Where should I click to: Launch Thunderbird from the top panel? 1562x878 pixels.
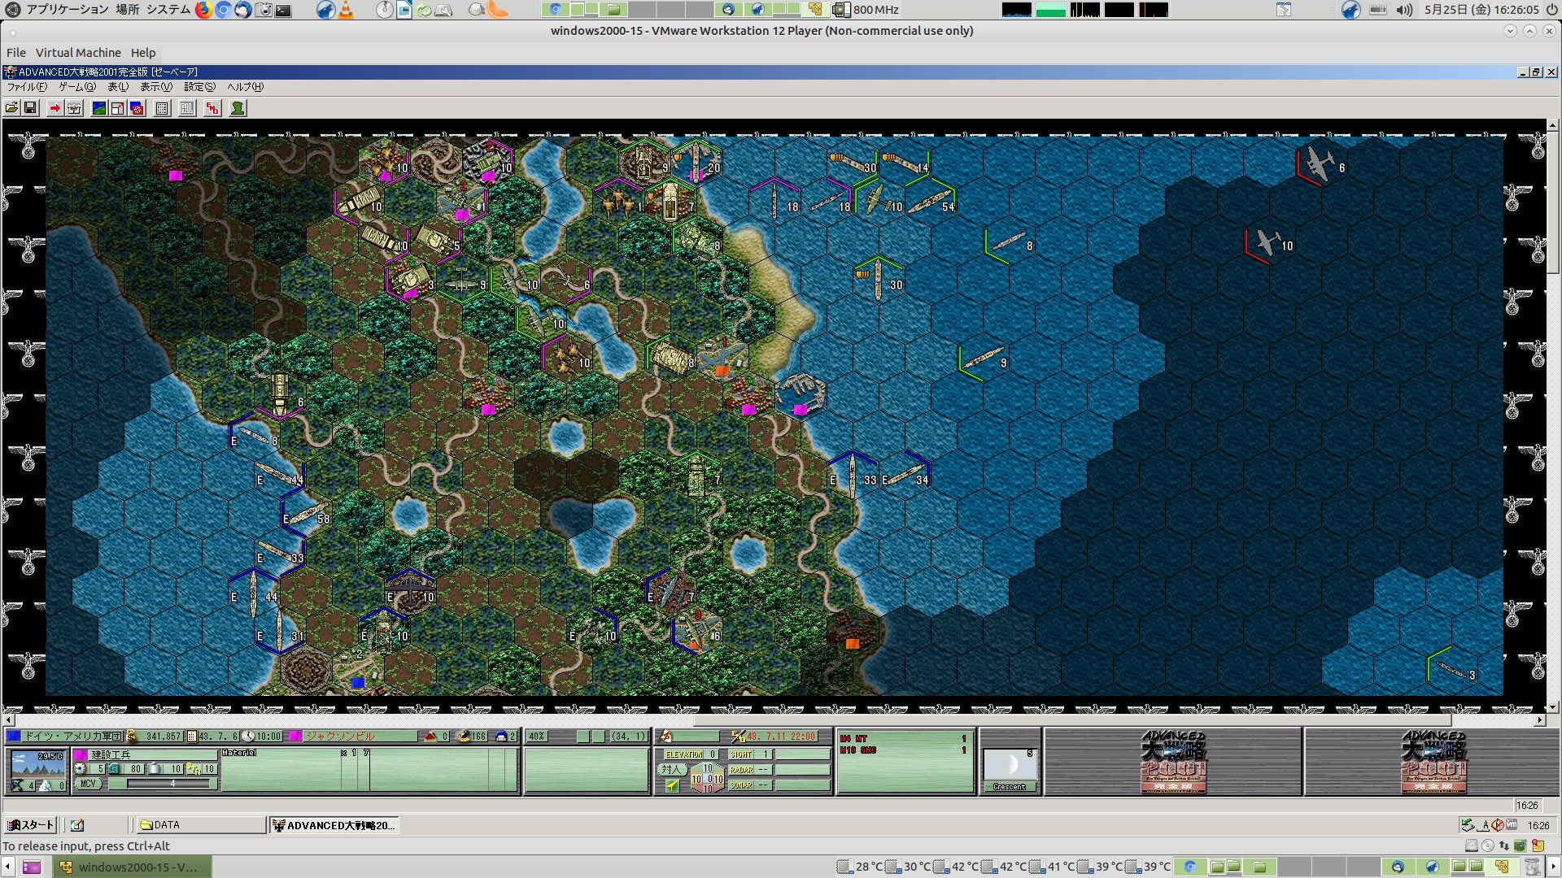(x=242, y=10)
